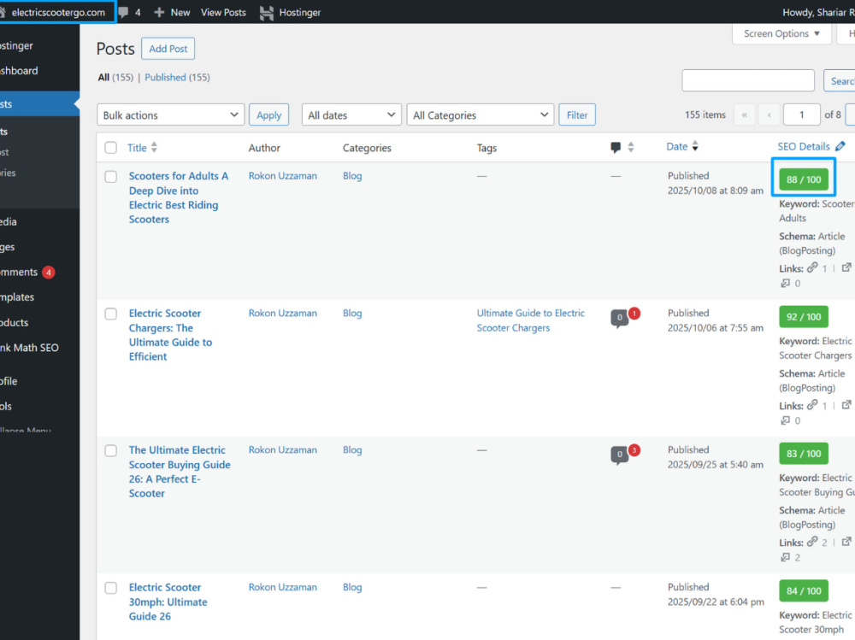Click the Apply bulk actions button

click(268, 115)
